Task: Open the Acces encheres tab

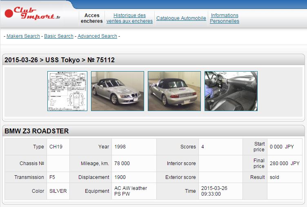Action: [92, 18]
